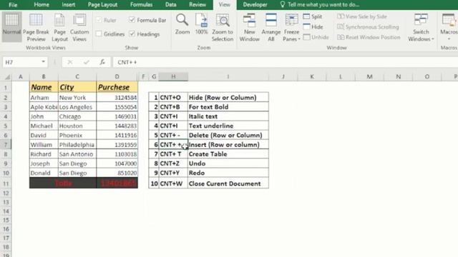Switch to the Formulas tab
Screen dimensions: 458x257
(142, 5)
